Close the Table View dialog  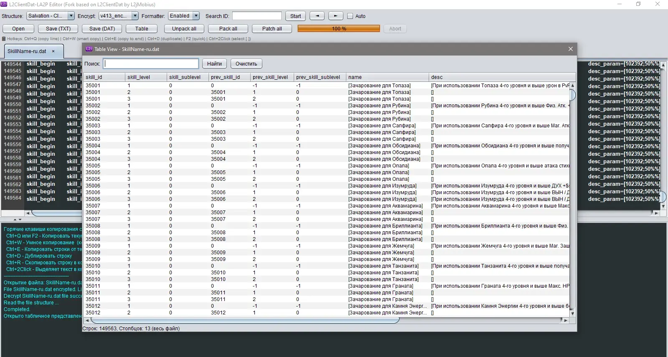coord(570,49)
